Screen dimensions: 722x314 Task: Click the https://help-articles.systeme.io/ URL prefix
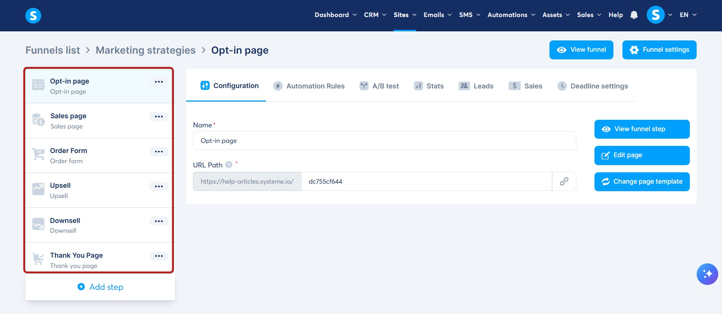click(247, 181)
